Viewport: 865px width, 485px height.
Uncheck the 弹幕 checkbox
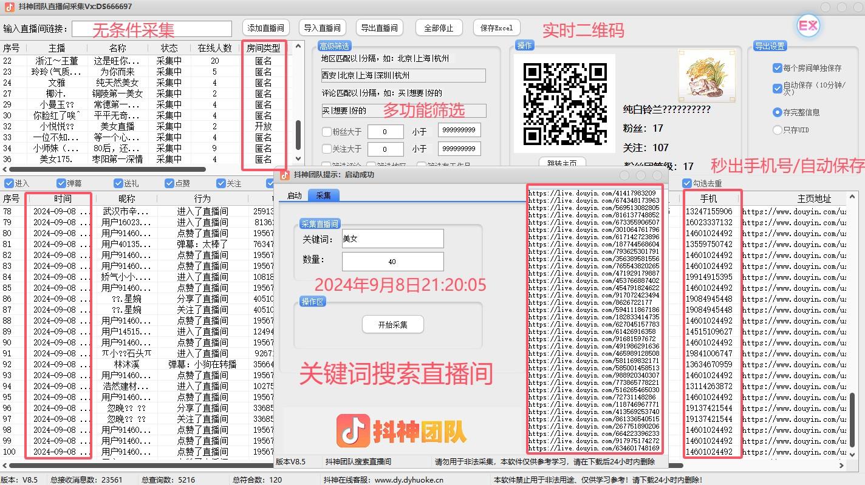[61, 183]
